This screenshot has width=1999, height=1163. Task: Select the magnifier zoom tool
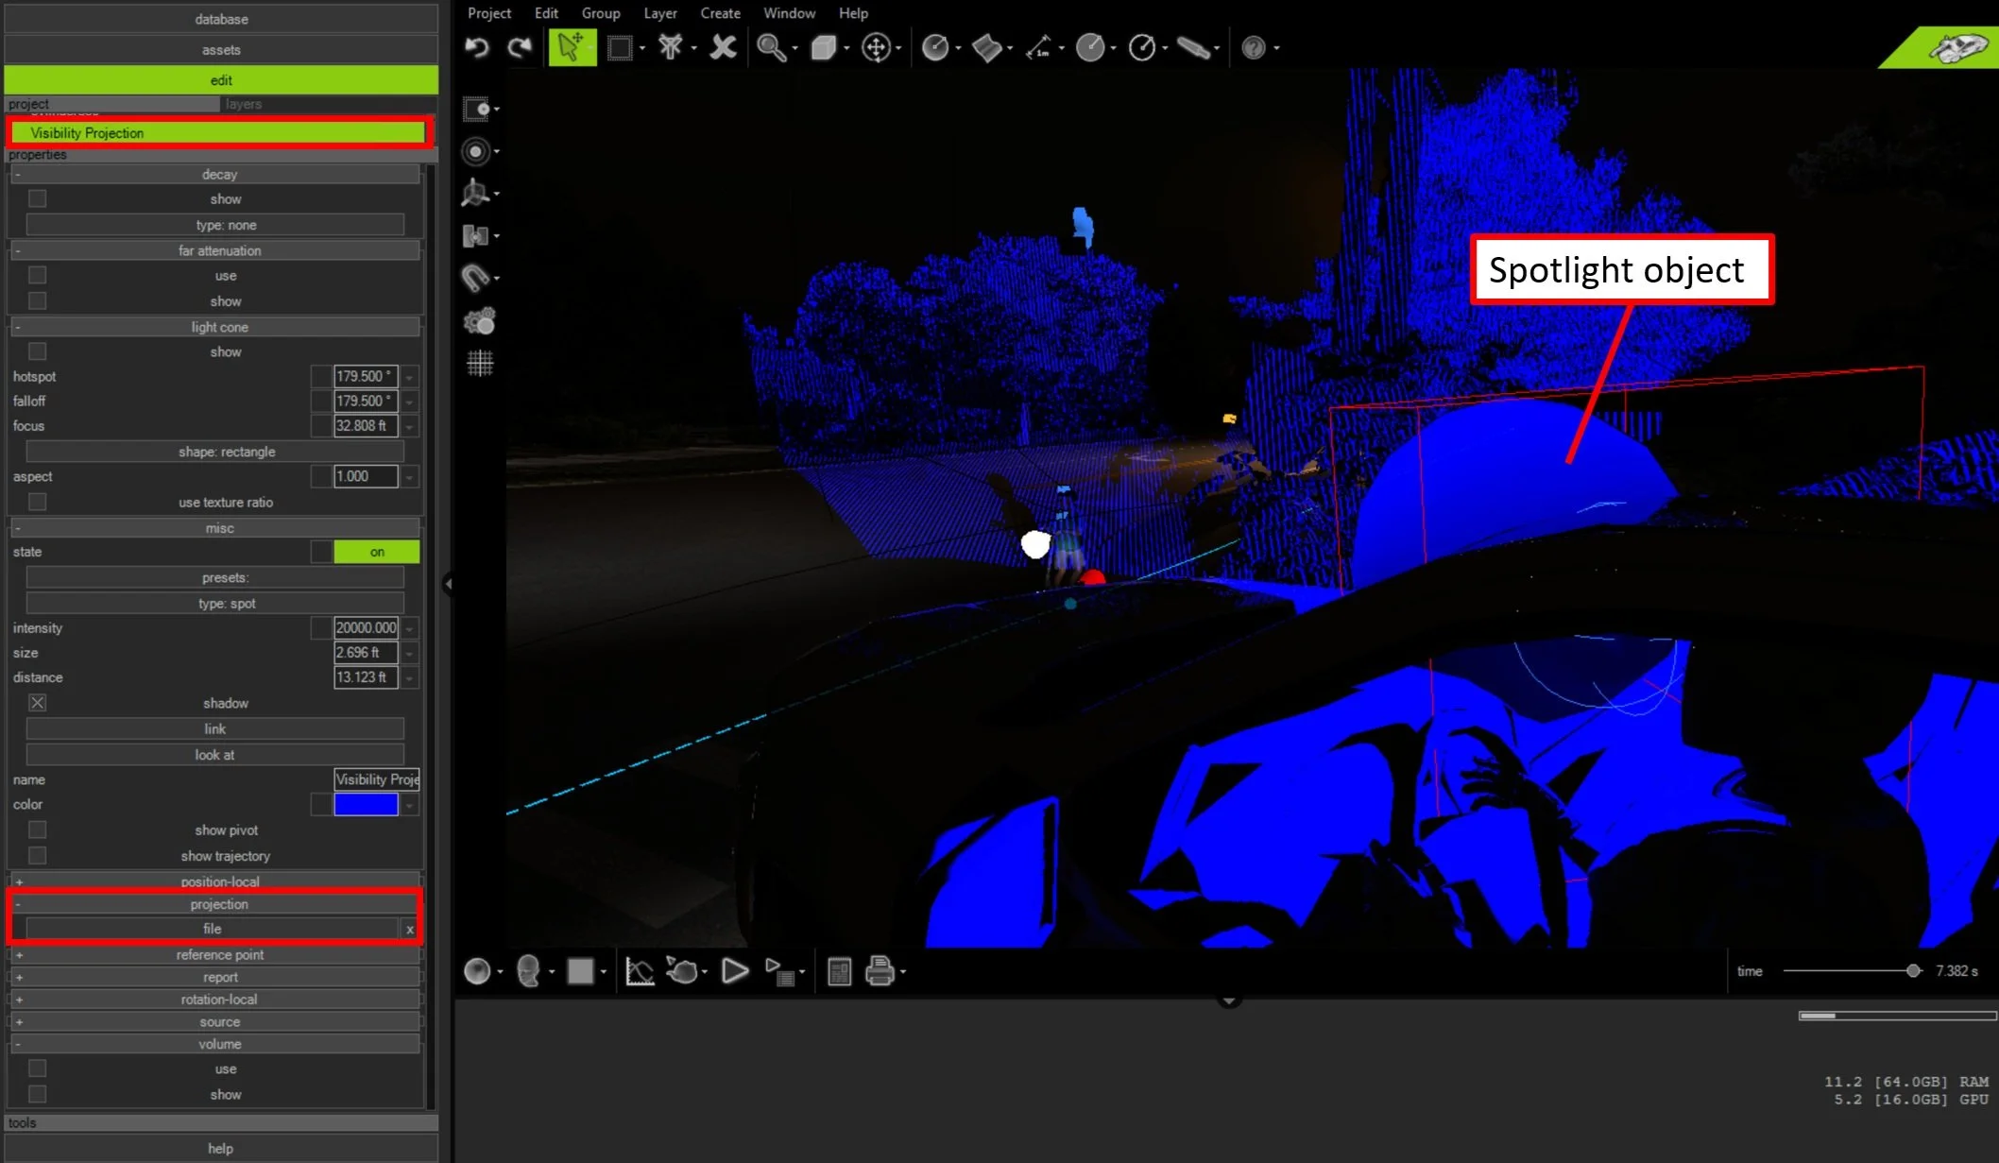coord(772,47)
